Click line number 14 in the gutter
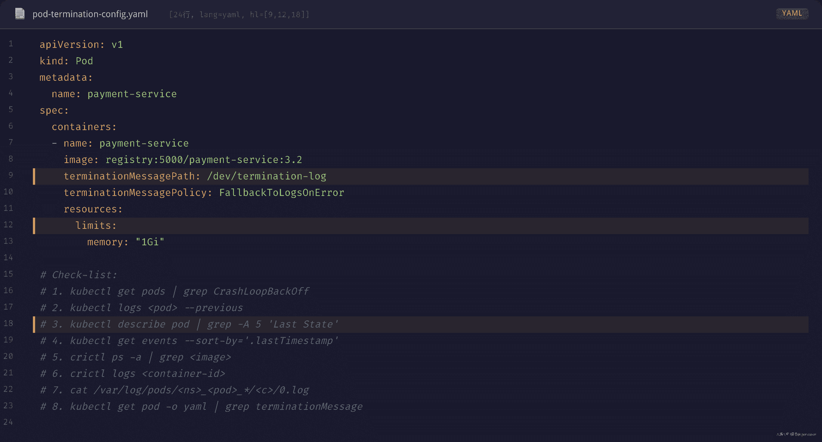The height and width of the screenshot is (442, 822). (8, 258)
